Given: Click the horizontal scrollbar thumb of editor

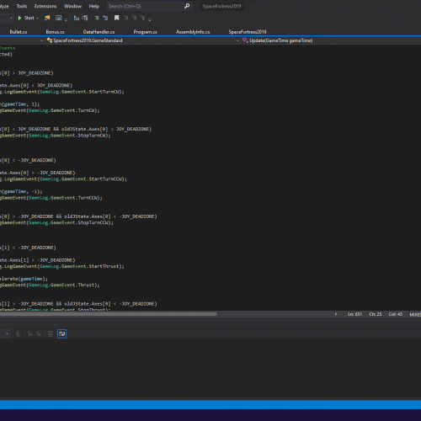Looking at the screenshot, I should (109, 314).
